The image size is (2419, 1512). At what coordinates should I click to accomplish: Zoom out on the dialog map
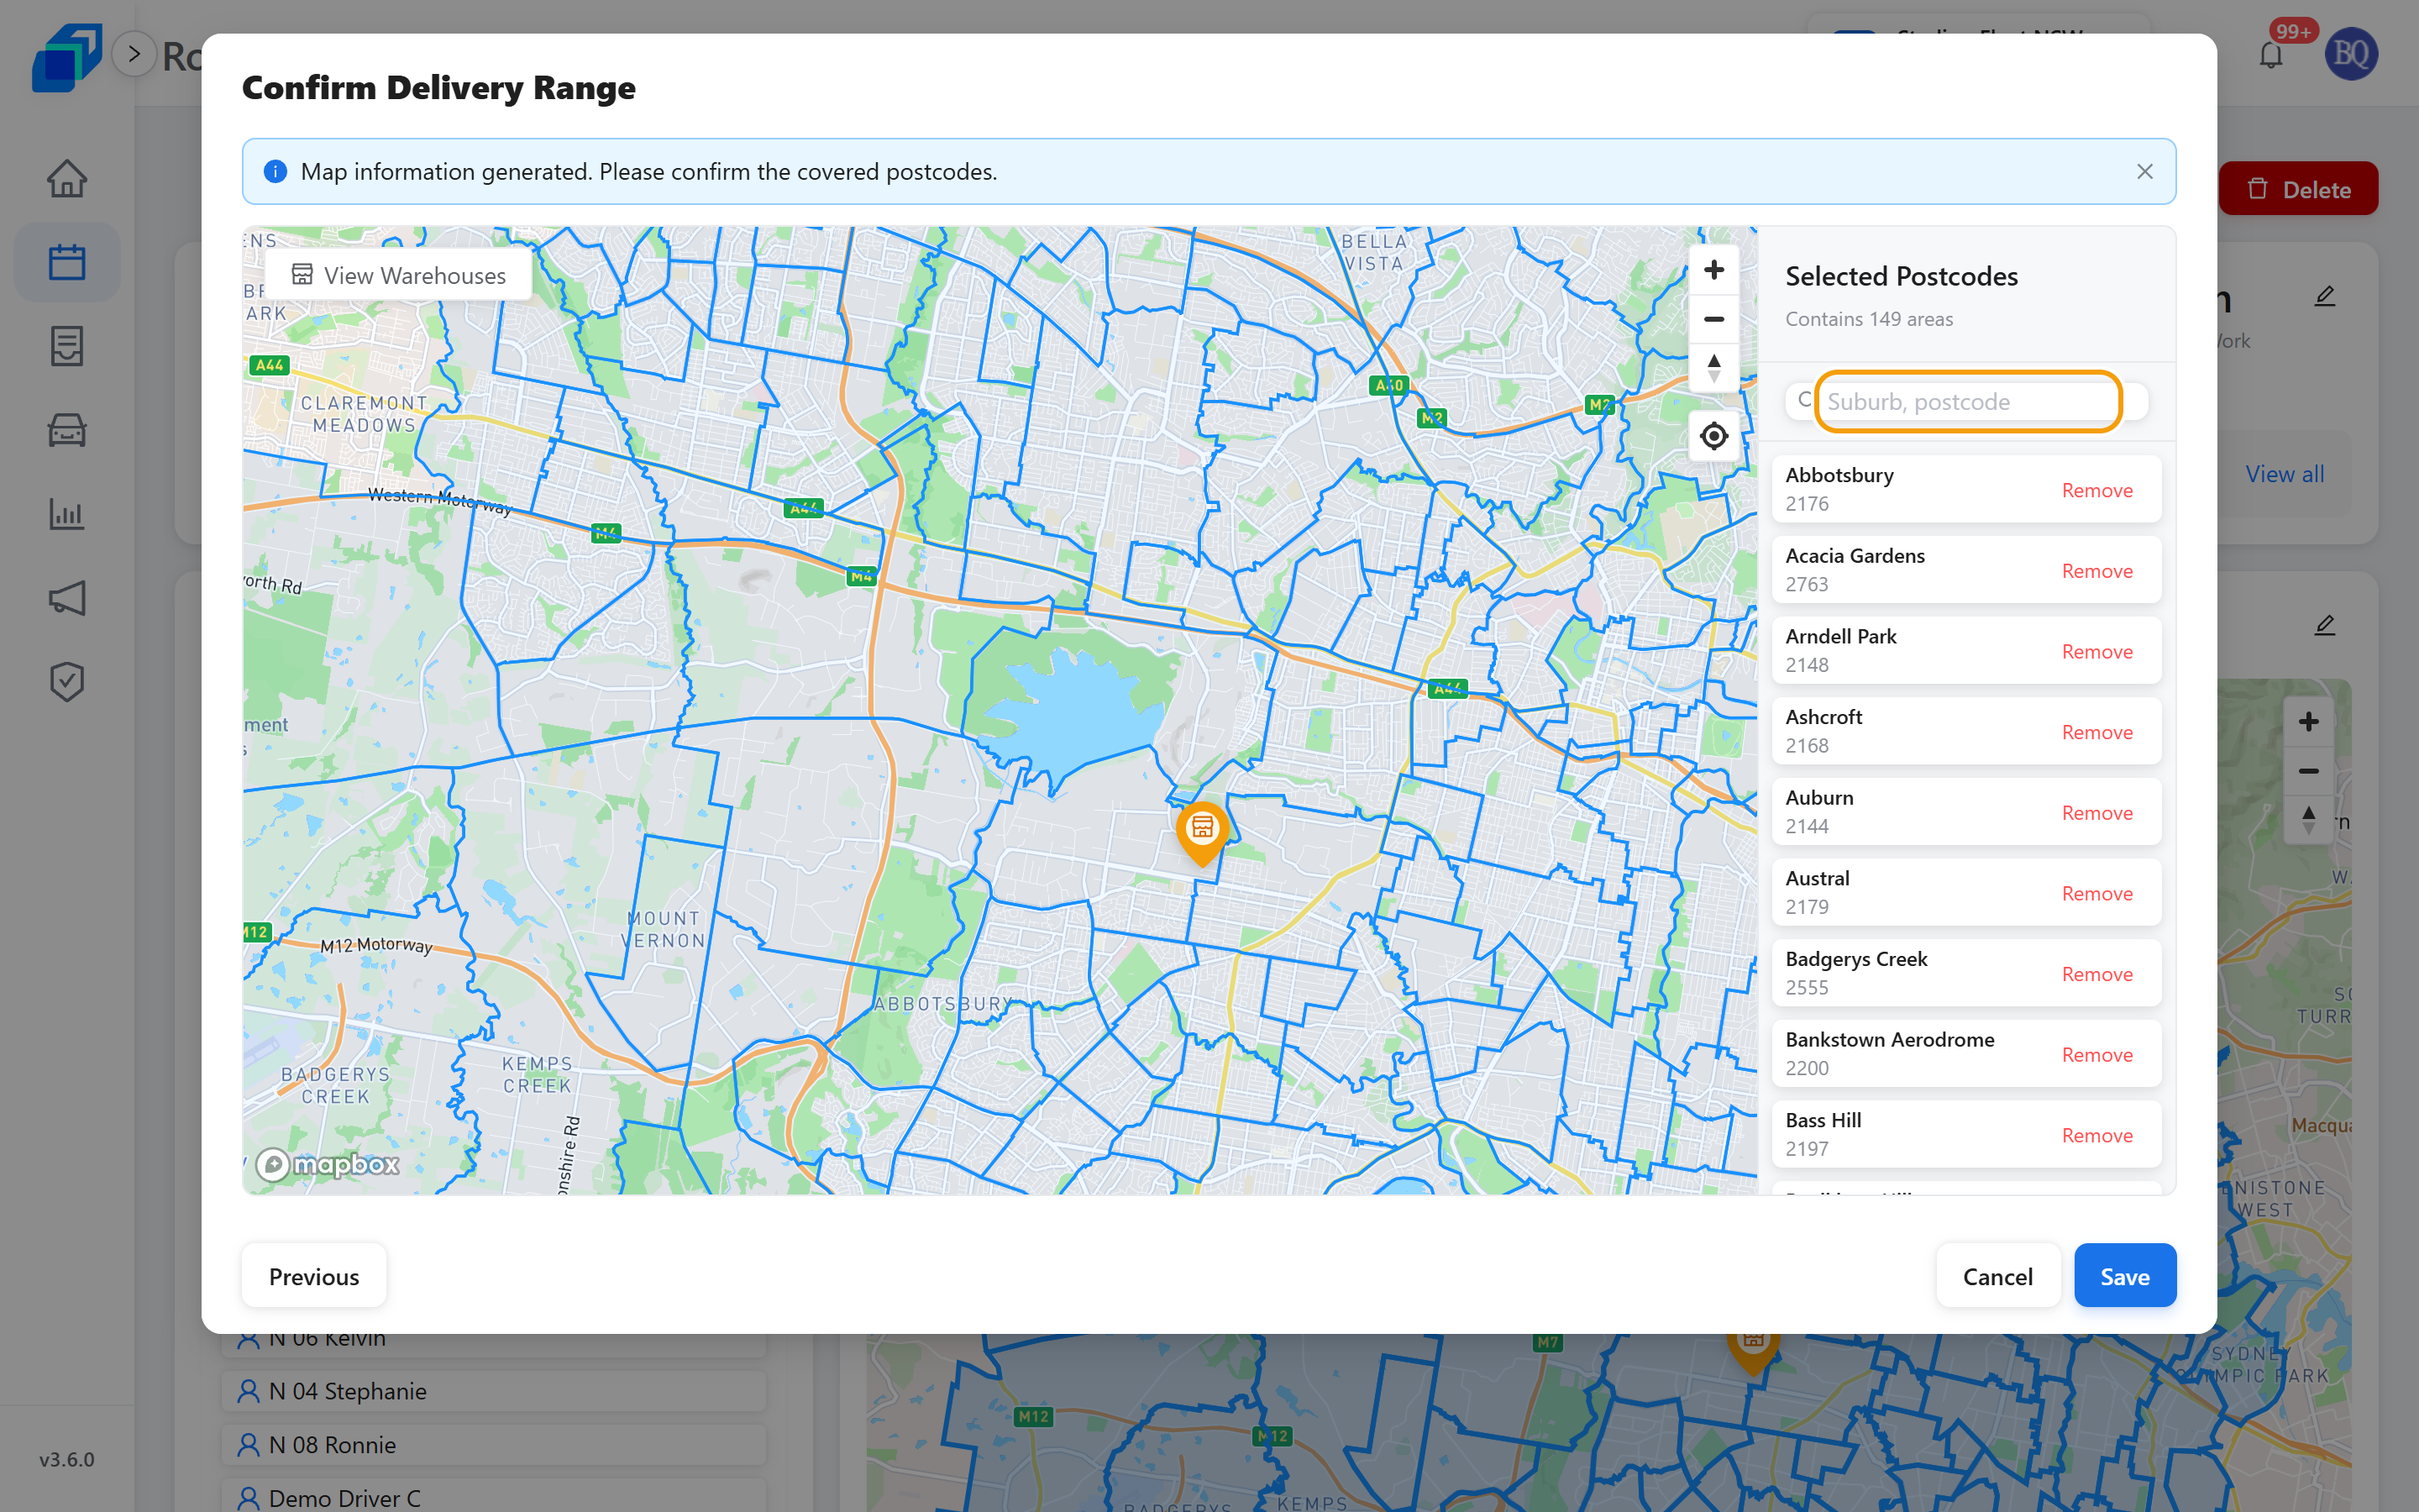1713,319
